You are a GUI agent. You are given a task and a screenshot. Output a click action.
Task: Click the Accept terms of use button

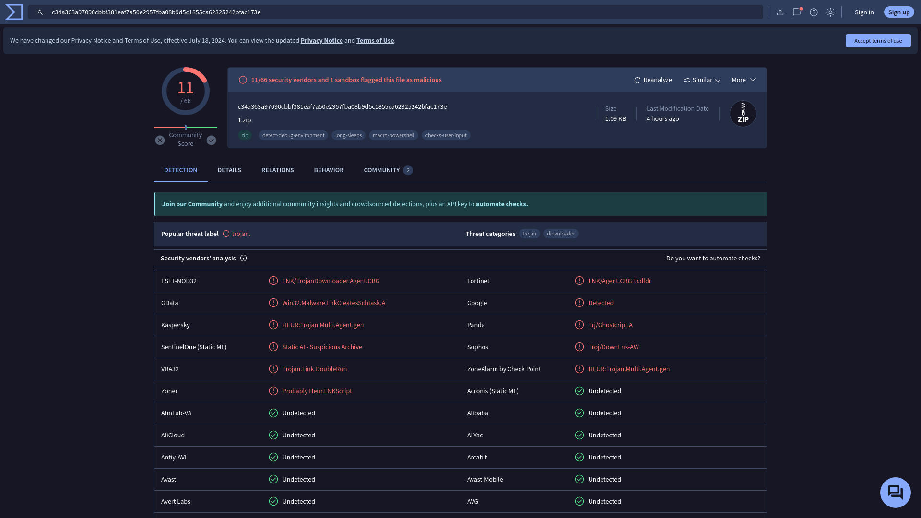[878, 41]
